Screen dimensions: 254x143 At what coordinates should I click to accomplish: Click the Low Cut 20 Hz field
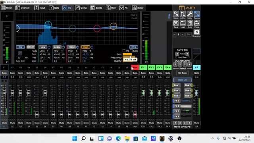coord(20,58)
